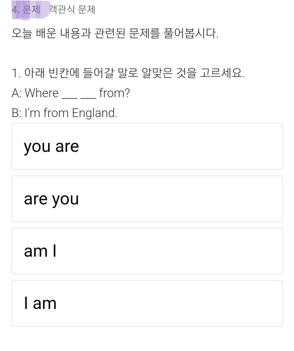Tap the 'A:' speaker label

click(x=17, y=93)
